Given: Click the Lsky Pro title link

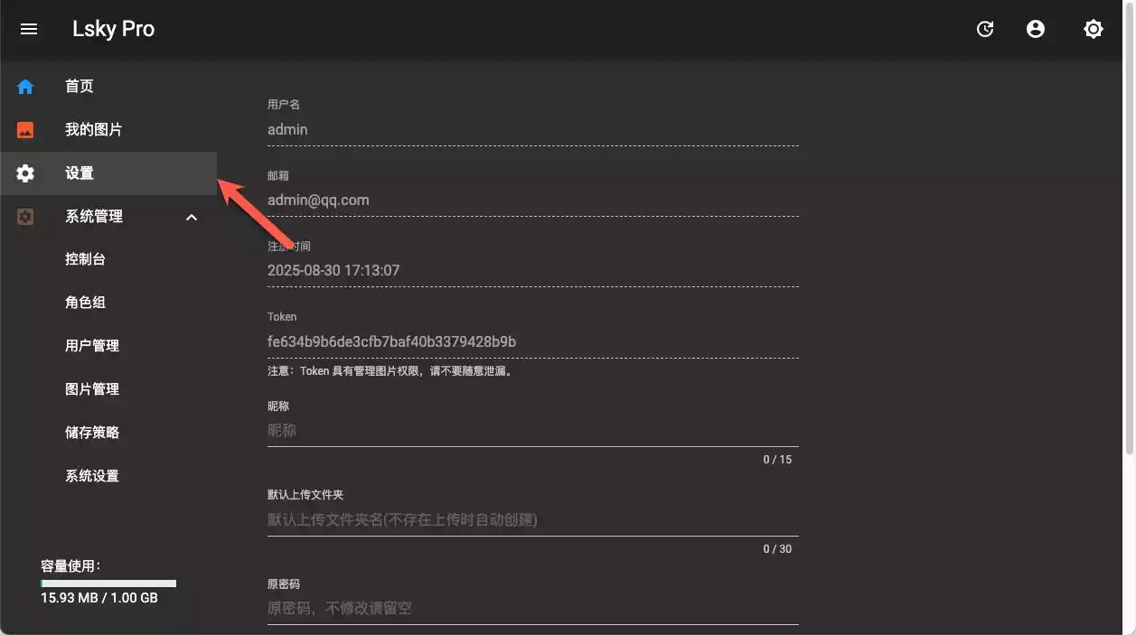Looking at the screenshot, I should [x=113, y=29].
